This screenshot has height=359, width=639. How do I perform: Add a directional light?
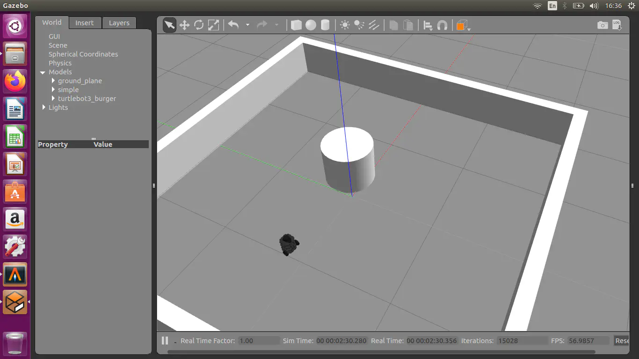[374, 25]
